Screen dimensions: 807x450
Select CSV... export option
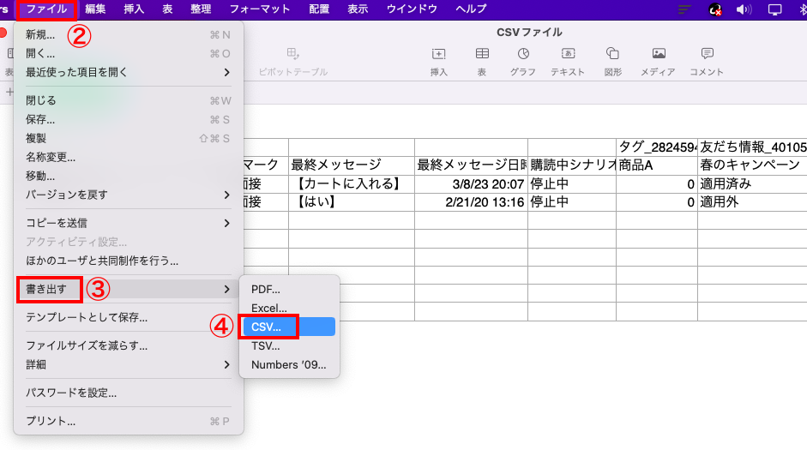pyautogui.click(x=289, y=327)
